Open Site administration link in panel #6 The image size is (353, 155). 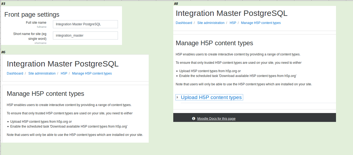pyautogui.click(x=42, y=73)
